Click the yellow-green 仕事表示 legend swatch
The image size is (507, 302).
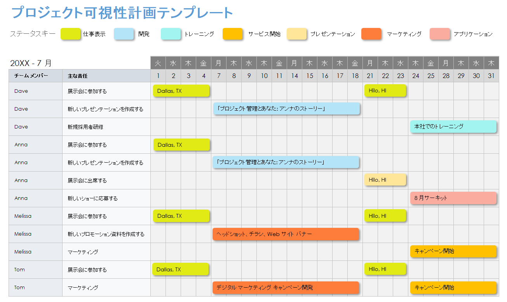[x=71, y=34]
